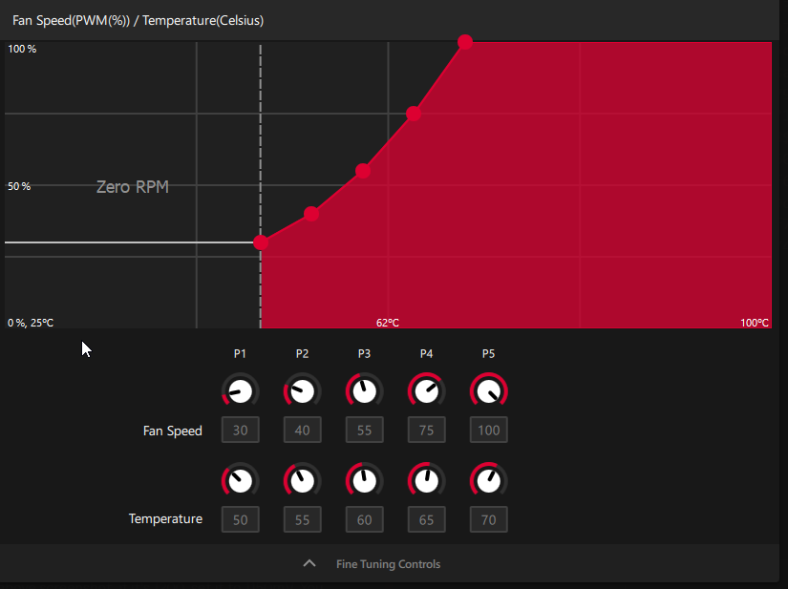
Task: Select the P1 fan speed field showing 30
Action: (240, 431)
